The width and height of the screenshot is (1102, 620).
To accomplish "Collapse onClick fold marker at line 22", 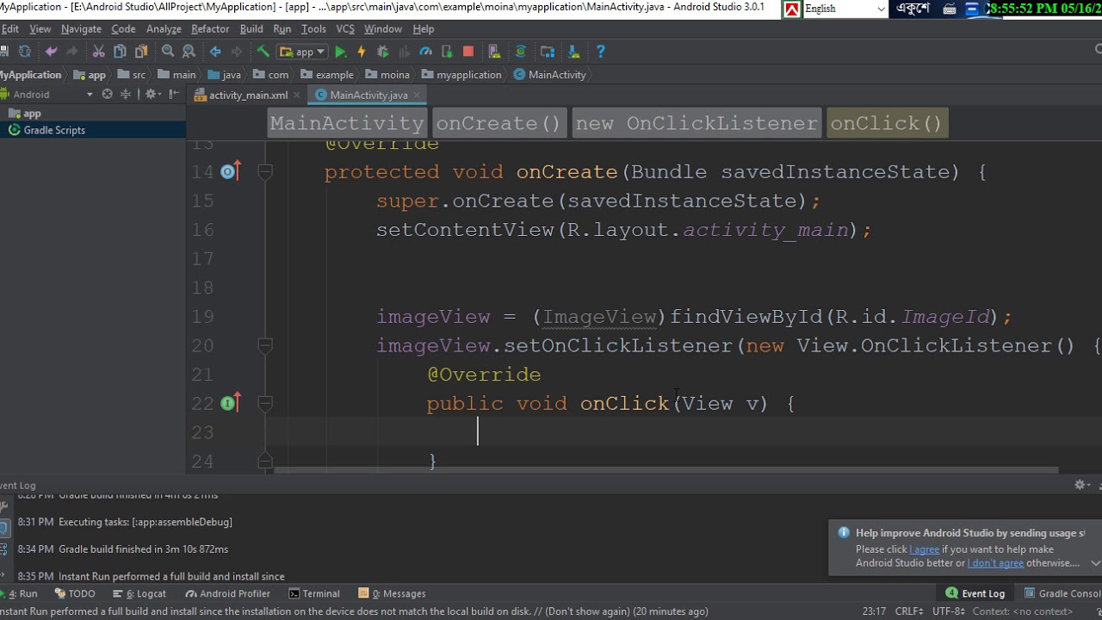I will [x=265, y=403].
